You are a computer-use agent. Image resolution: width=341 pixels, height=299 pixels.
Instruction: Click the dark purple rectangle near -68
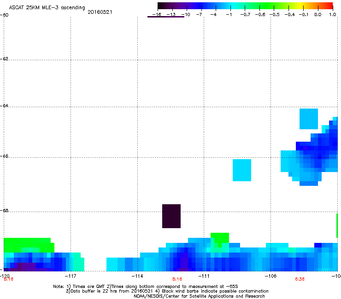coord(171,216)
